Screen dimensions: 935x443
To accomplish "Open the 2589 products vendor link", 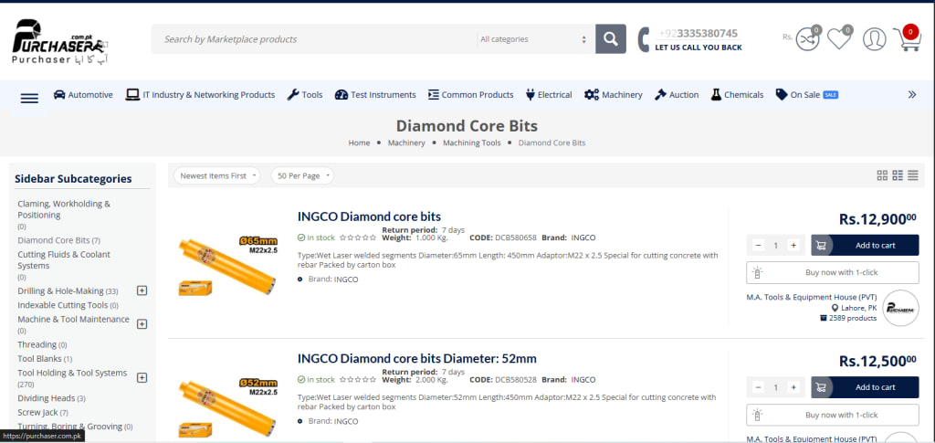I will [848, 318].
